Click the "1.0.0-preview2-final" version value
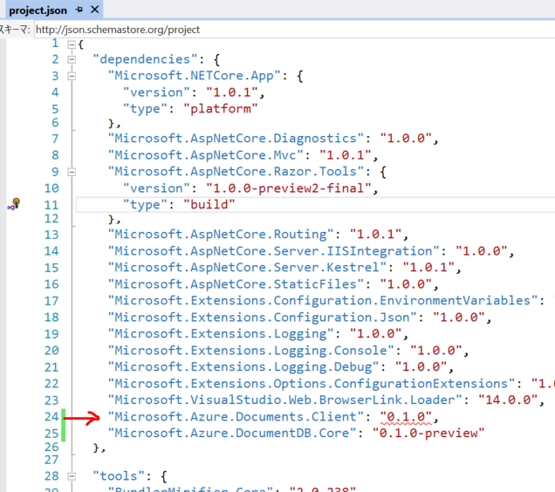This screenshot has width=555, height=492. (289, 188)
